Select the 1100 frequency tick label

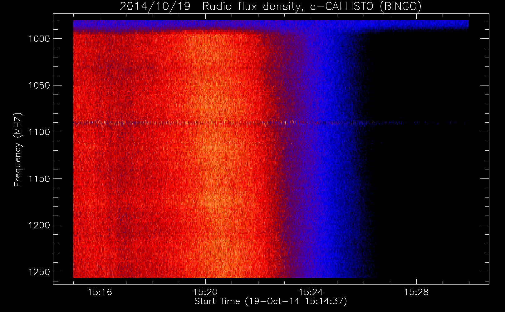point(39,132)
